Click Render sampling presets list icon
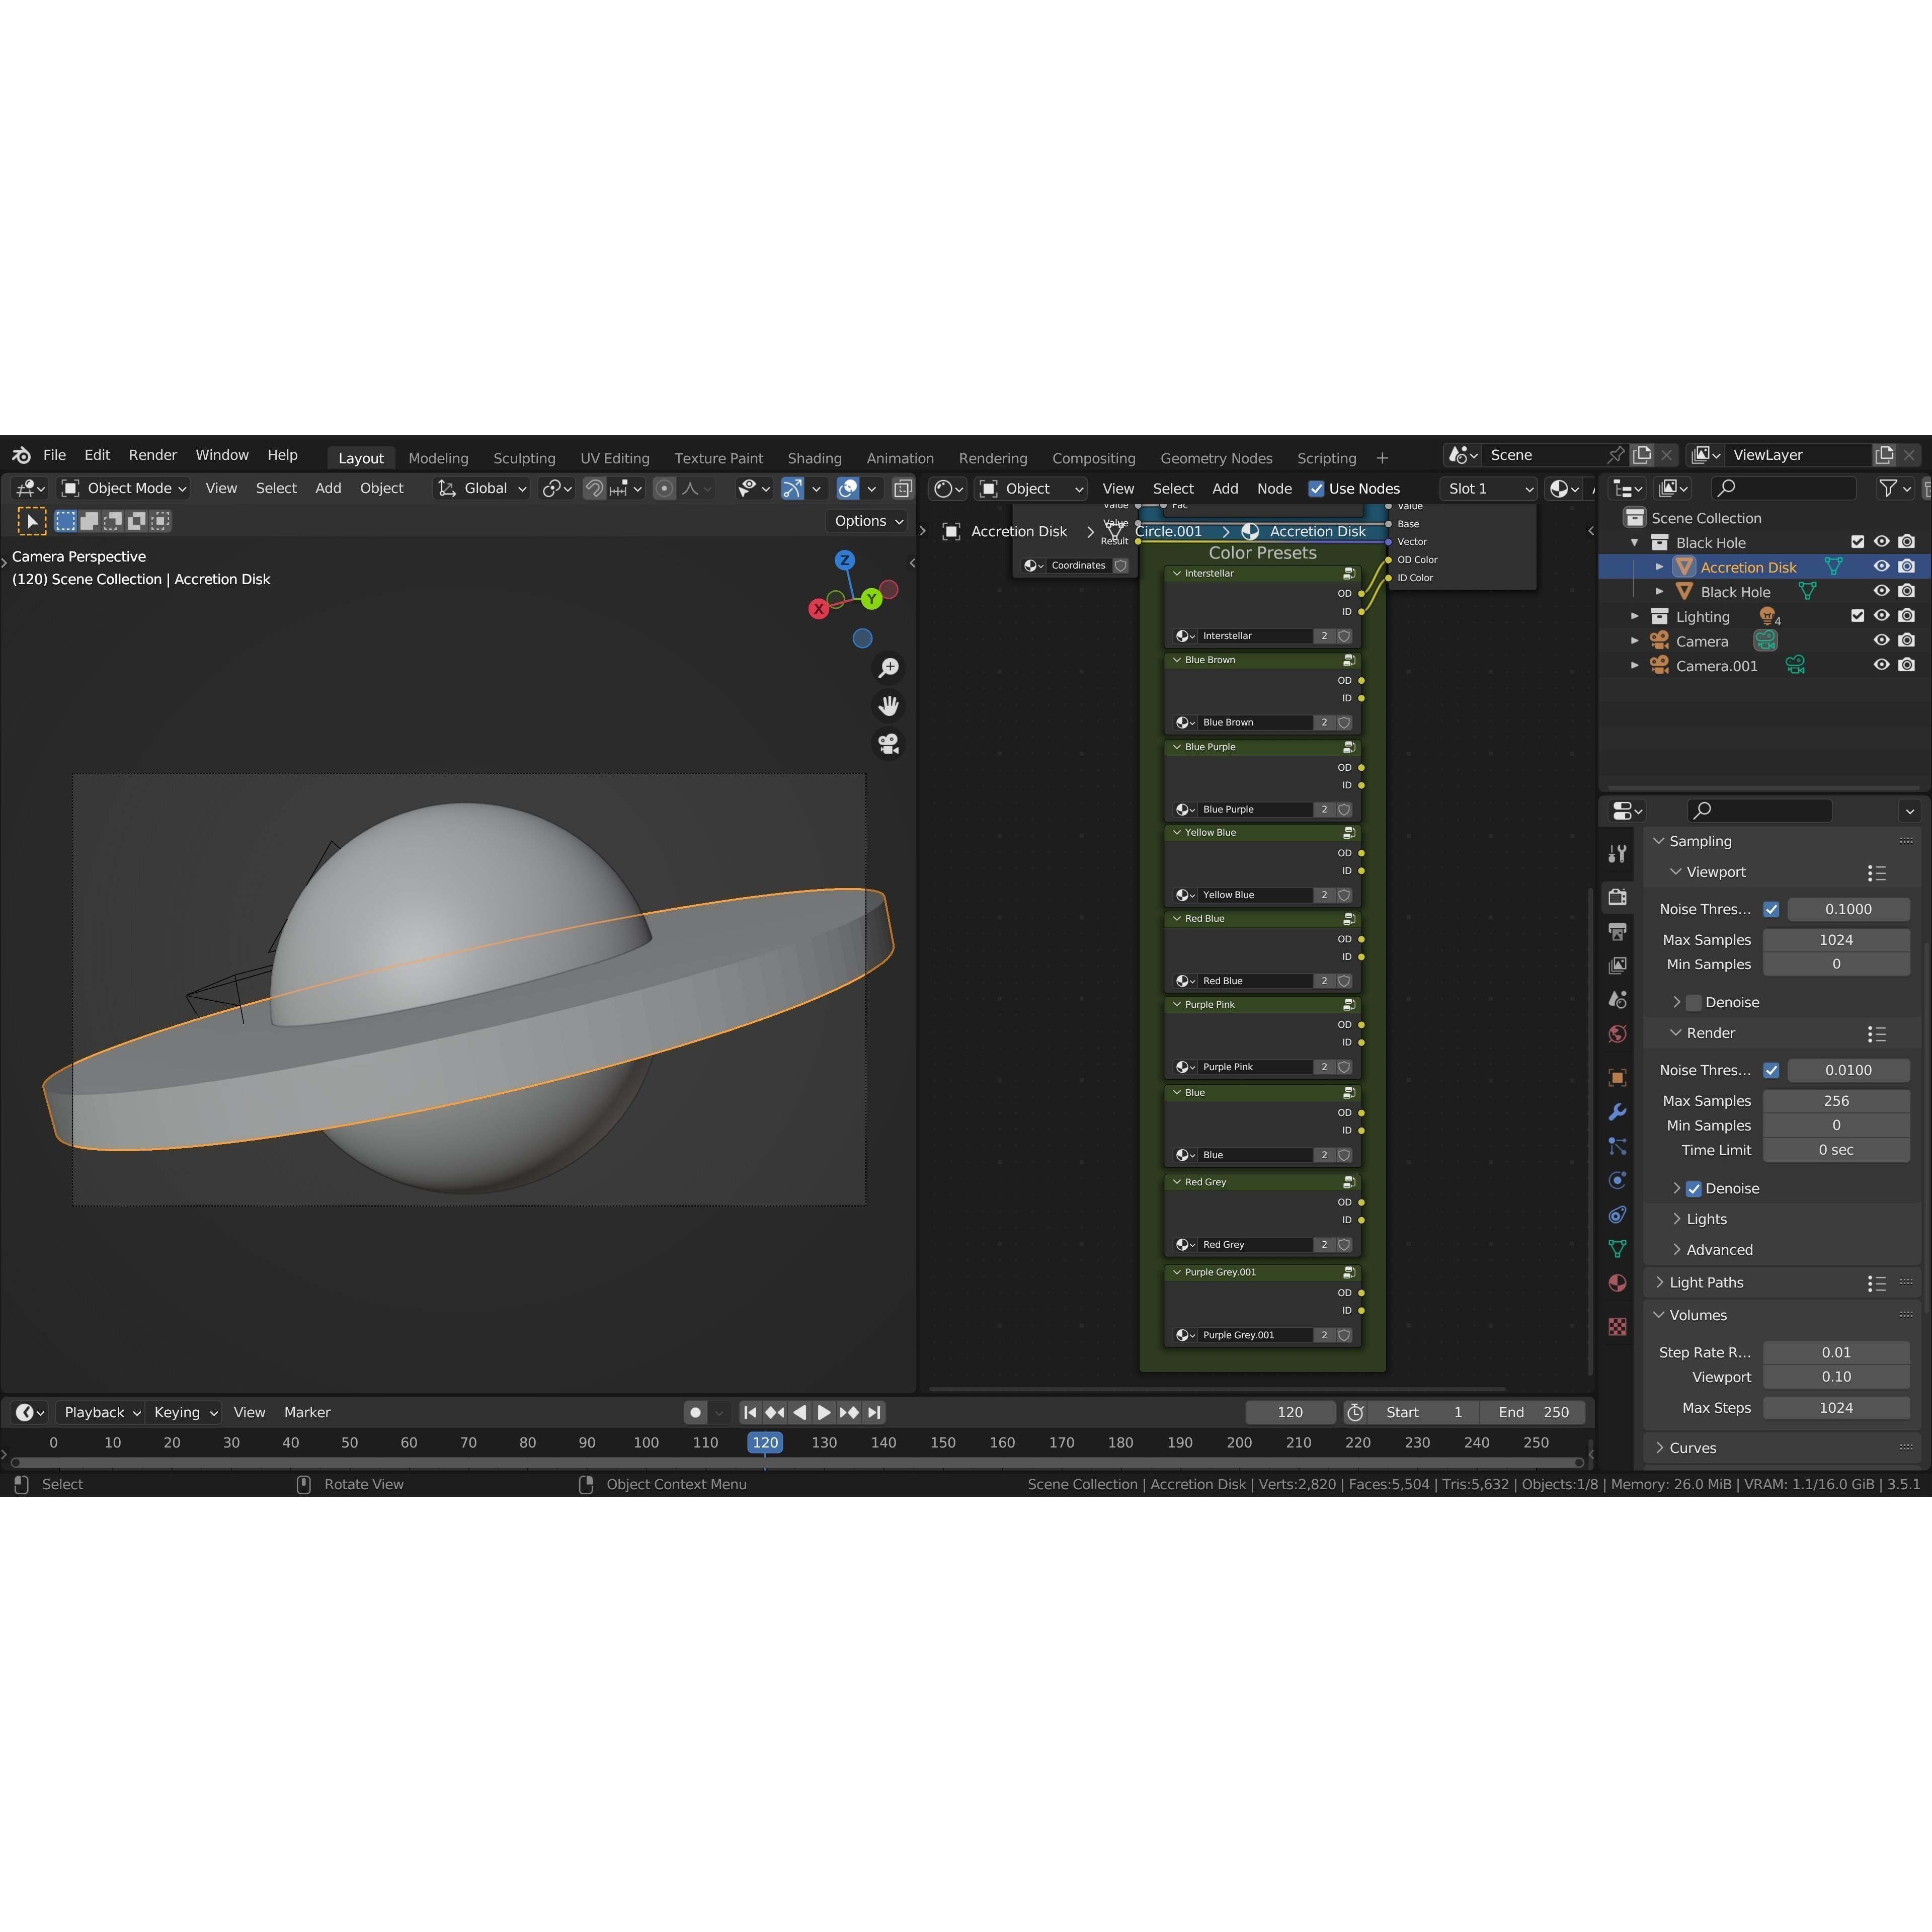Screen dimensions: 1932x1932 click(1876, 1033)
